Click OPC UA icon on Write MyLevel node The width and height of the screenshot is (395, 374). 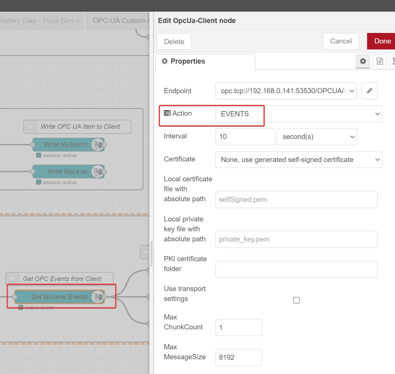click(97, 172)
